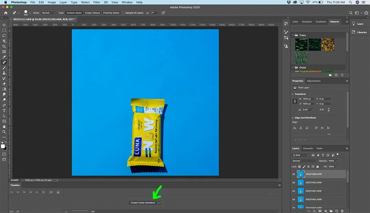The width and height of the screenshot is (370, 213).
Task: Switch to the Channels tab
Action: coord(308,149)
